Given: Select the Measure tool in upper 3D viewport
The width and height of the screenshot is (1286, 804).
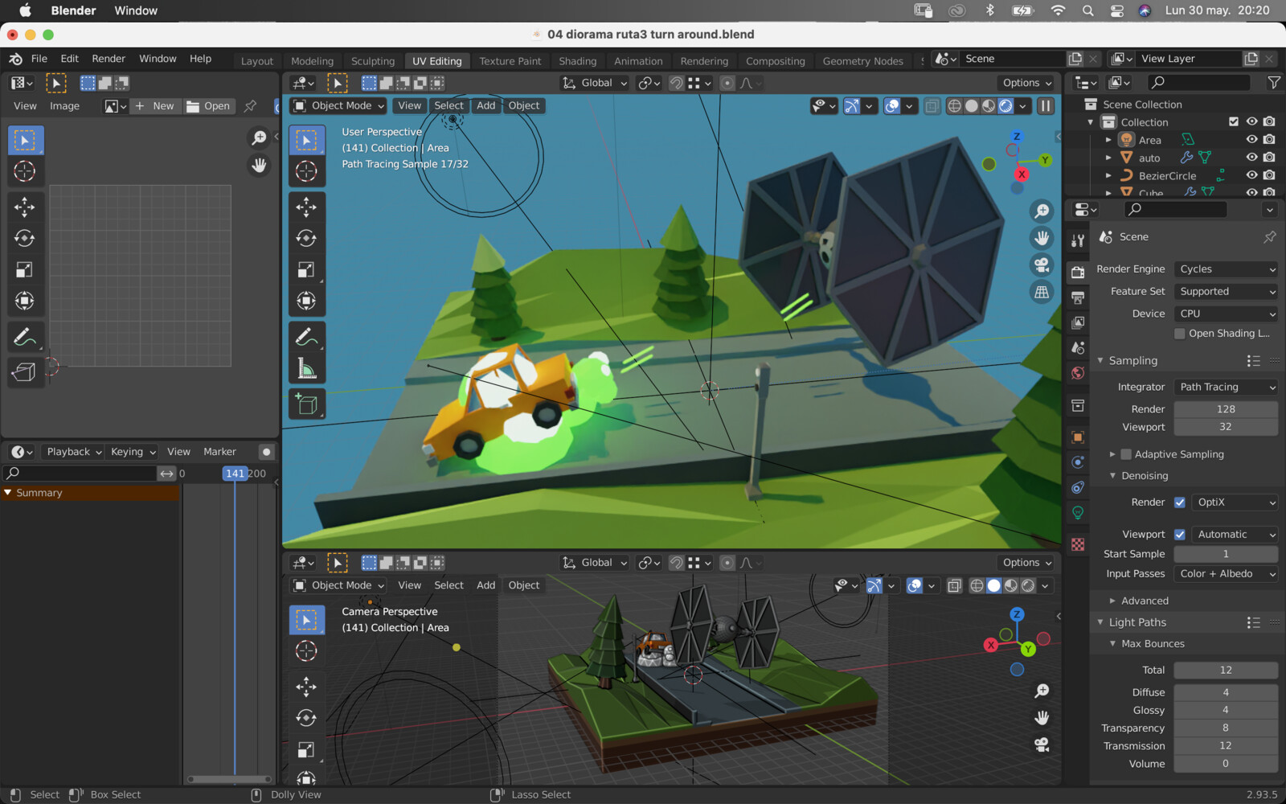Looking at the screenshot, I should (306, 368).
